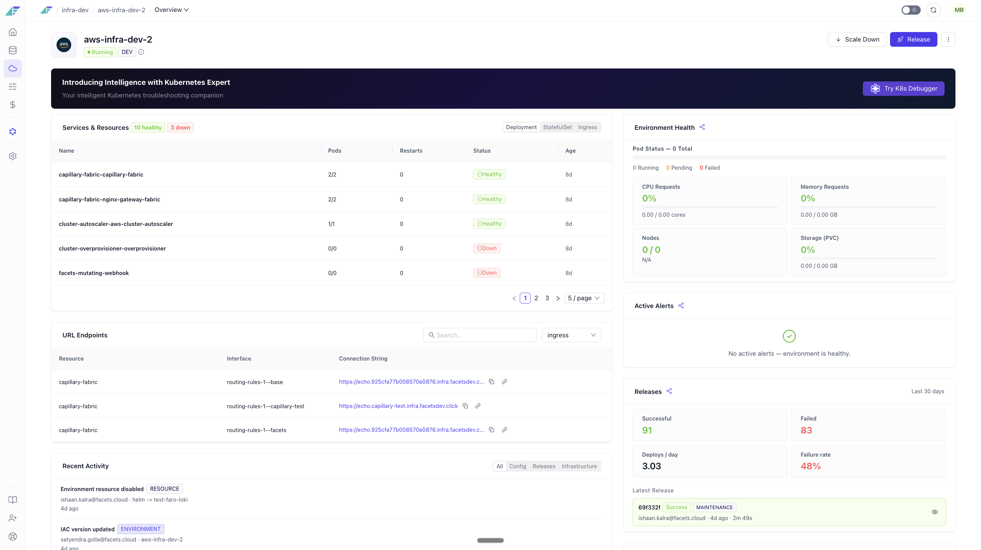Open the dollar cost sidebar icon
The height and width of the screenshot is (550, 981).
(13, 105)
